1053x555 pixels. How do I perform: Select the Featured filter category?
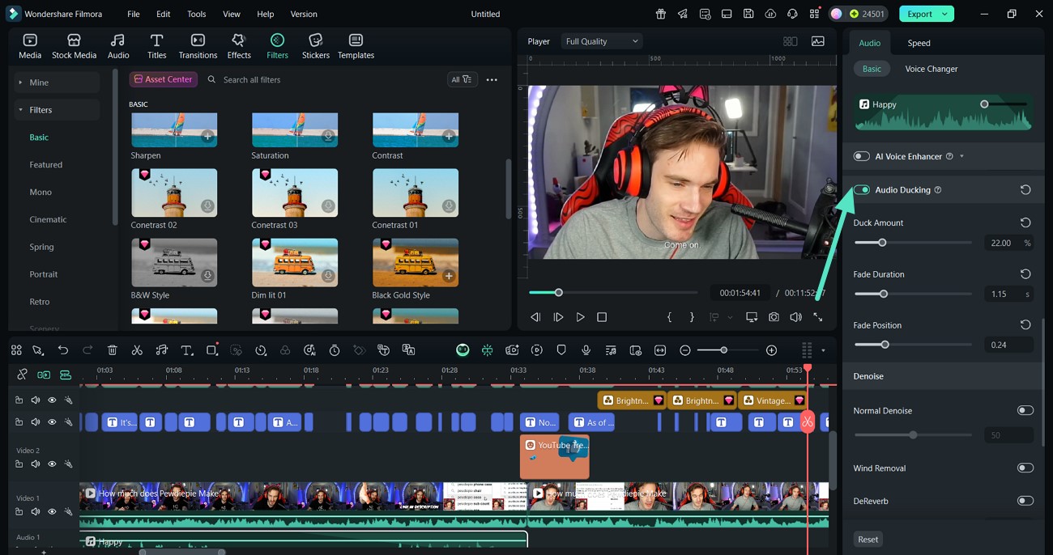click(x=46, y=165)
